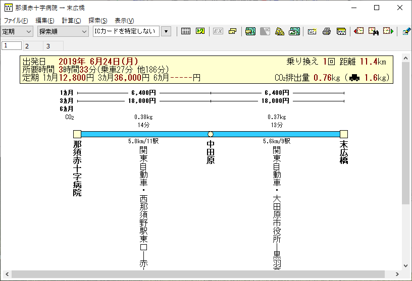Click the vertical scrollbar thumb
This screenshot has width=412, height=281.
406,133
